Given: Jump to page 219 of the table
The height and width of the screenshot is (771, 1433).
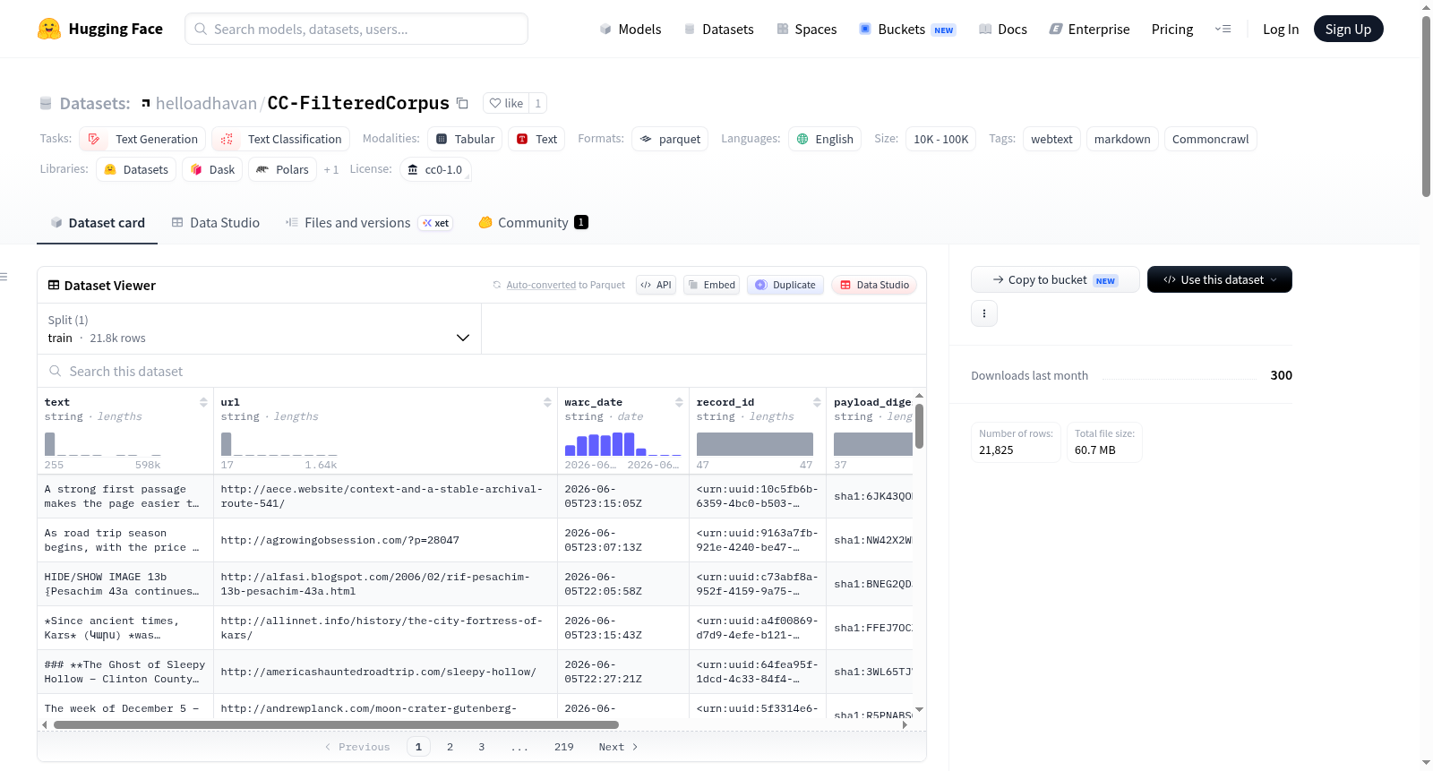Looking at the screenshot, I should click(563, 747).
